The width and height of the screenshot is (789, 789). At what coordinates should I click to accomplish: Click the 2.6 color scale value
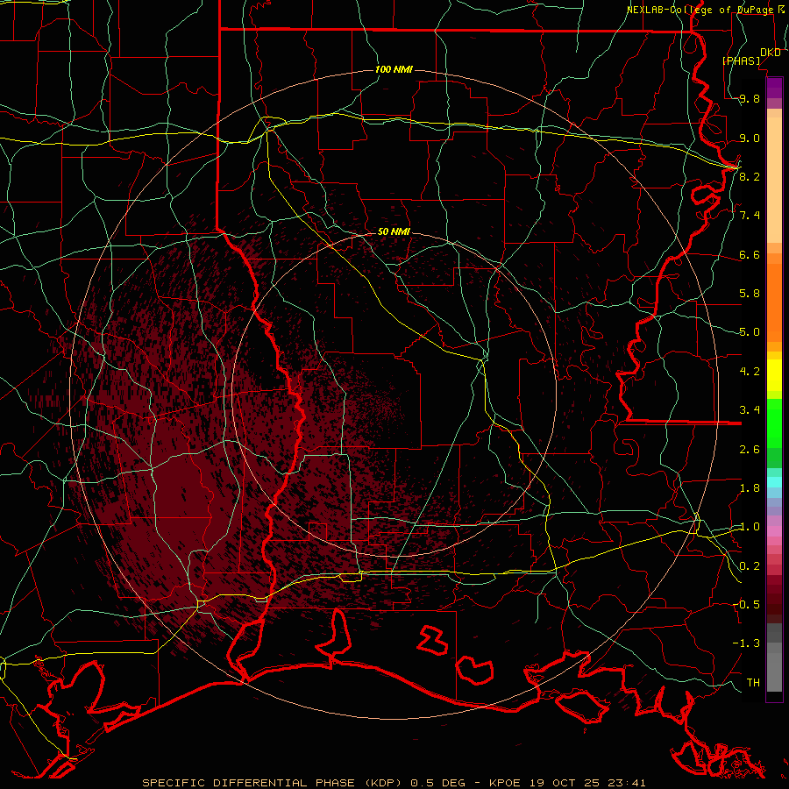(x=750, y=450)
